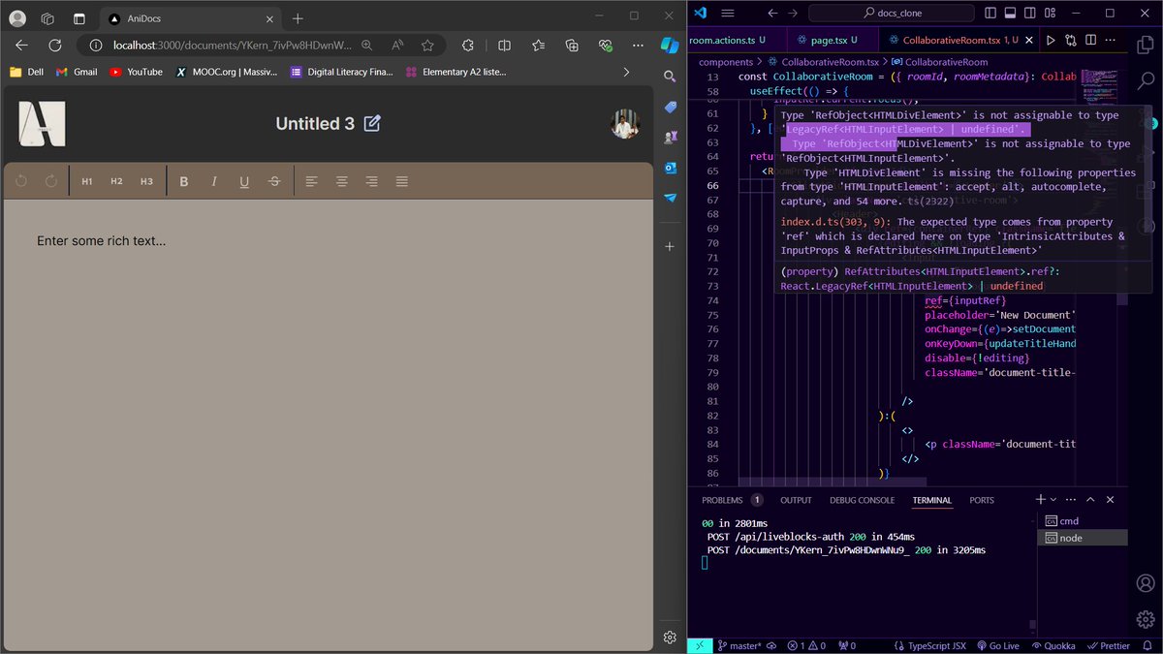Apply H3 heading format

[x=146, y=181]
